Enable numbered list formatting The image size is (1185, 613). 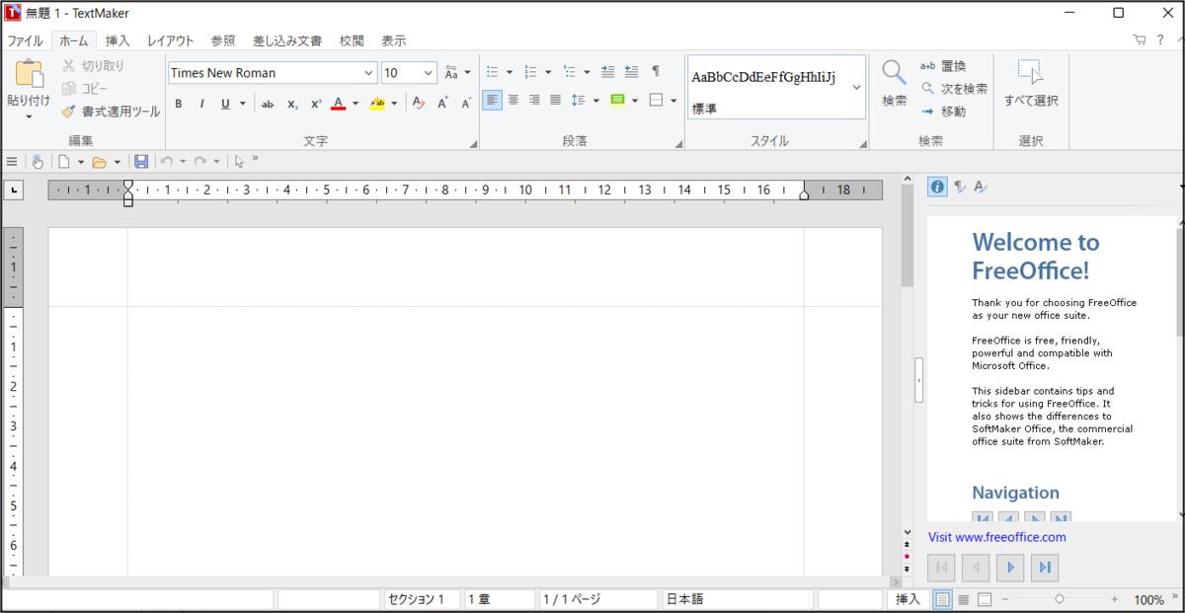(x=529, y=71)
